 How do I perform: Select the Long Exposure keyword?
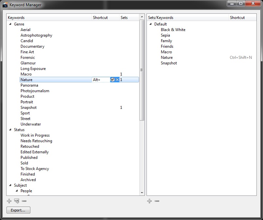point(33,69)
